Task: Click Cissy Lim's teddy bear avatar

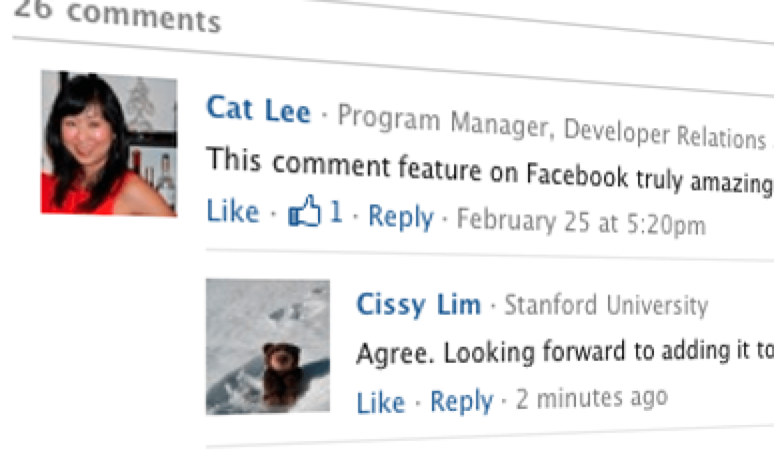Action: coord(268,346)
